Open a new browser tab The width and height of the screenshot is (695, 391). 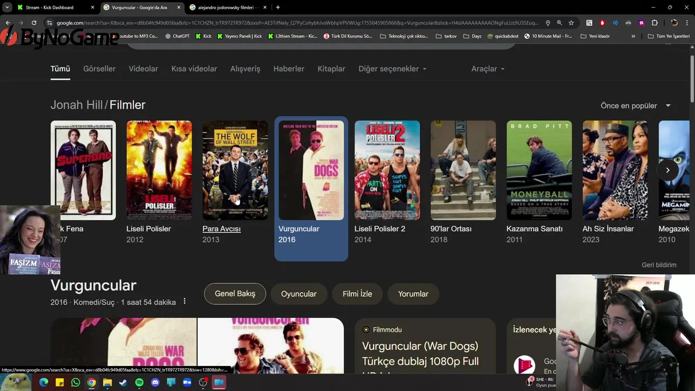(278, 8)
